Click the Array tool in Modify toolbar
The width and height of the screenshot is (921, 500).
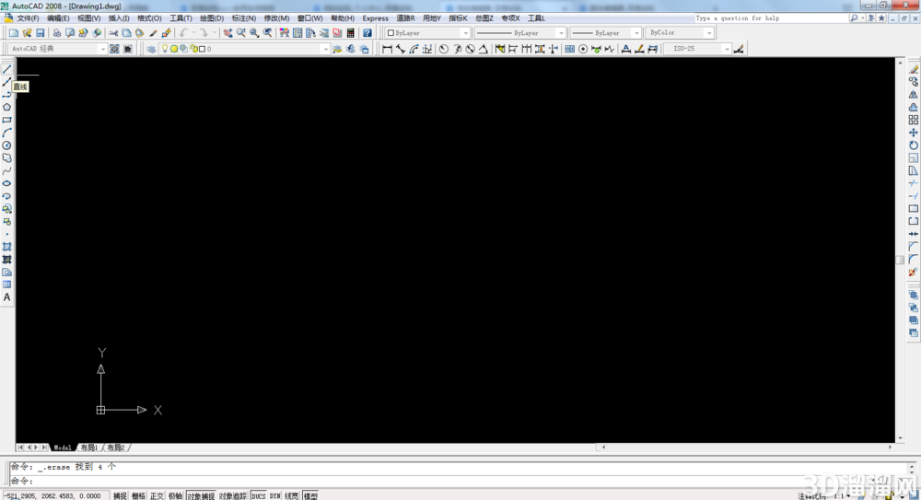coord(914,120)
